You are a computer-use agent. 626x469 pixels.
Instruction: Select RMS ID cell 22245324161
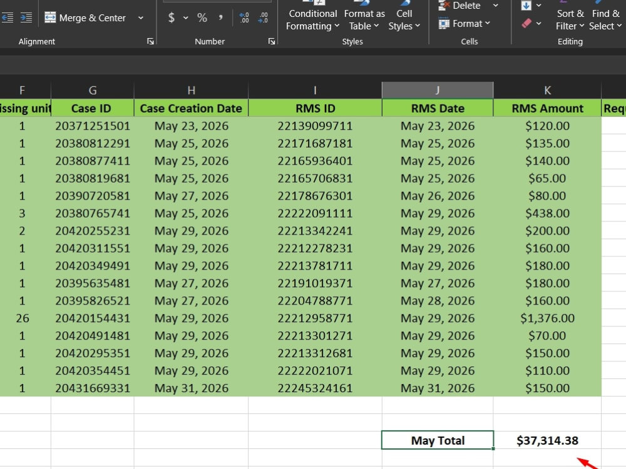click(315, 388)
